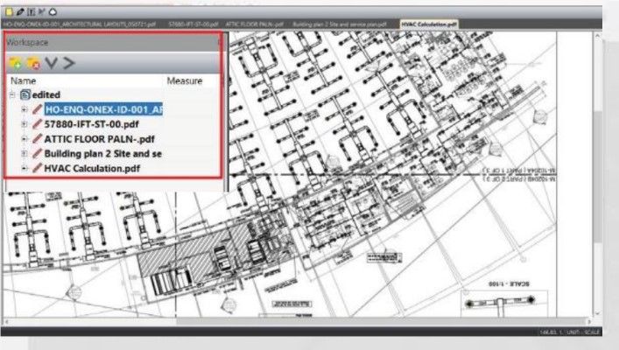Screen dimensions: 619x350
Task: Open the 57880-IFT-ST-00.pdf tab
Action: 193,24
